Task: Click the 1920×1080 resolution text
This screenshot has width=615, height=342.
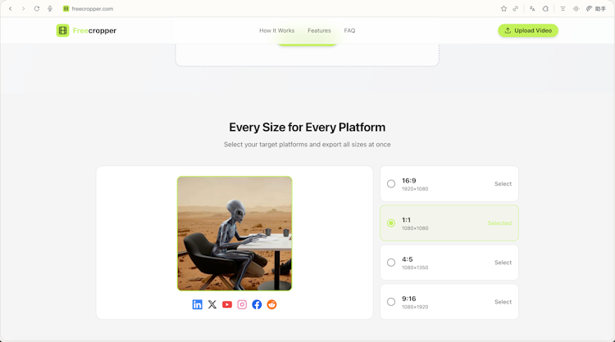Action: [415, 189]
